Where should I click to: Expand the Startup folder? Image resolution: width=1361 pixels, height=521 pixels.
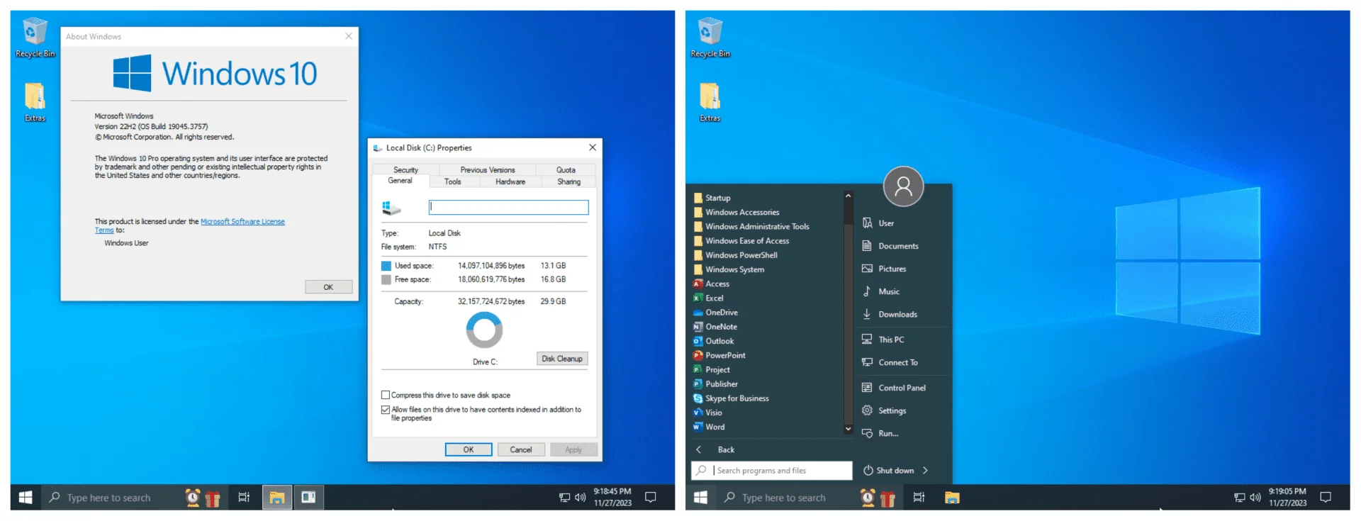click(x=712, y=198)
